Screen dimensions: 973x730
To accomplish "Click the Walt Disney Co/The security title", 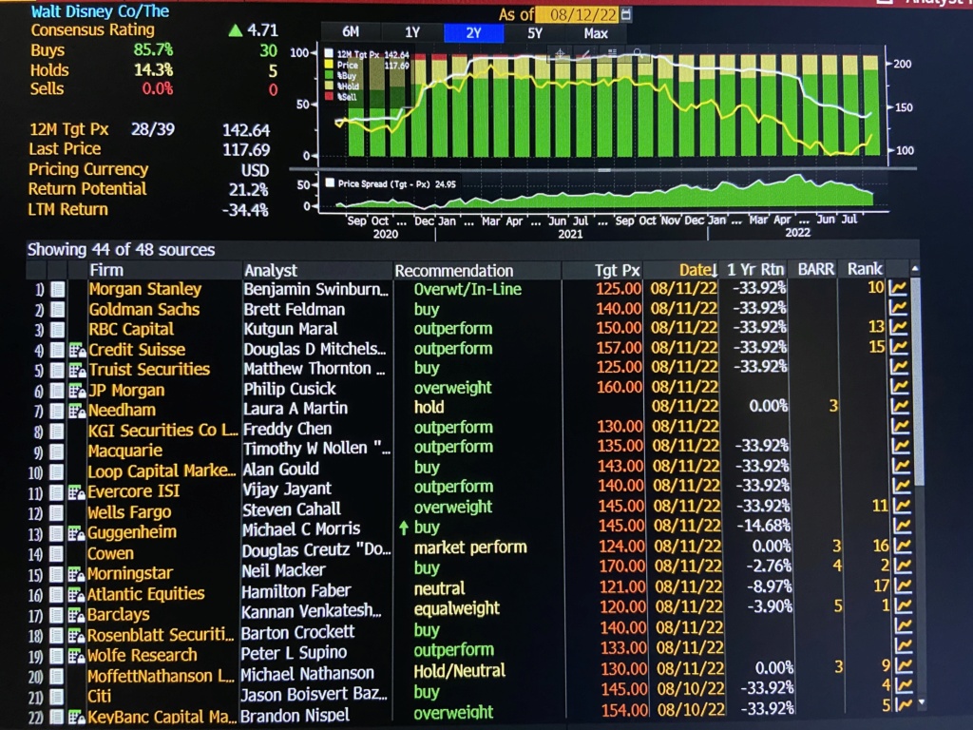I will click(x=100, y=11).
